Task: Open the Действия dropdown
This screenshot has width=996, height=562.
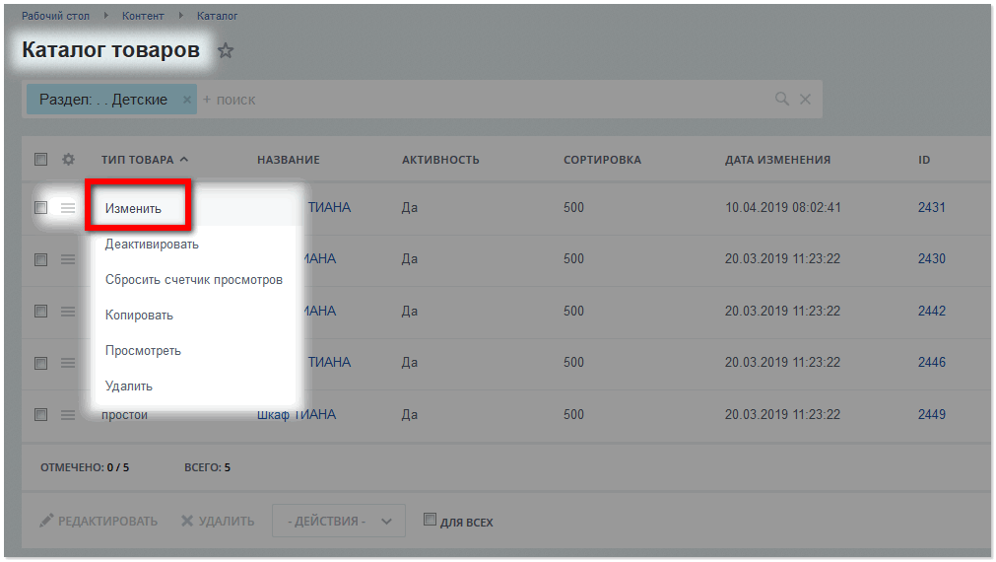Action: tap(339, 521)
